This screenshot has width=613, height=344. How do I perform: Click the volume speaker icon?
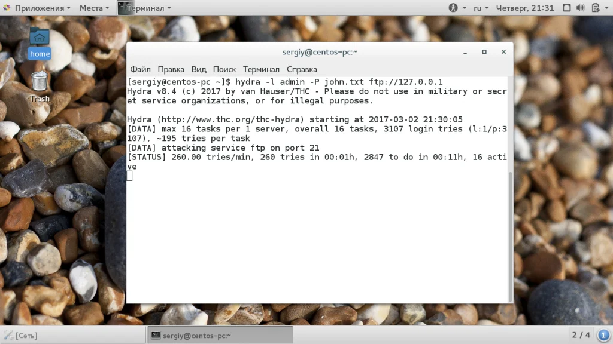click(x=581, y=8)
